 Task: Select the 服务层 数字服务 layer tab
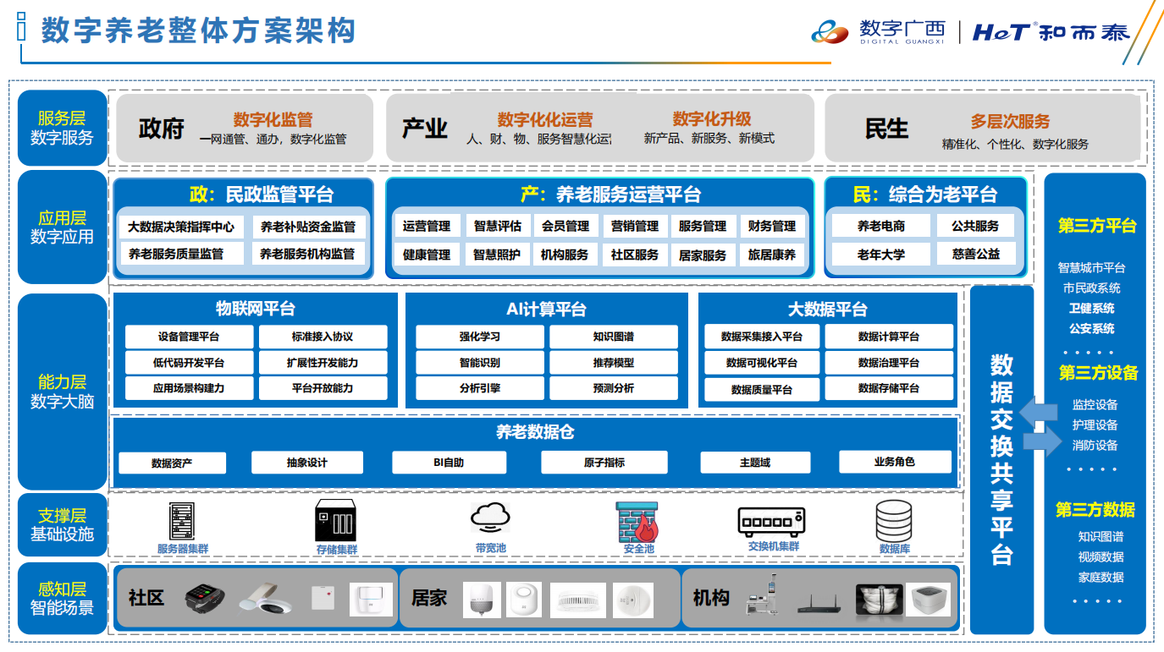[62, 128]
